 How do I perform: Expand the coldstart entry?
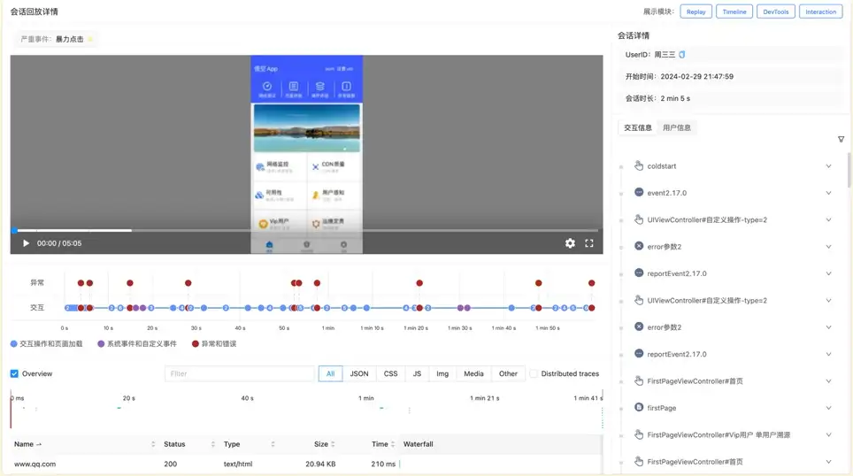pyautogui.click(x=828, y=166)
